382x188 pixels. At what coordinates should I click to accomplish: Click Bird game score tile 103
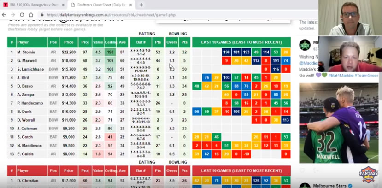click(226, 78)
